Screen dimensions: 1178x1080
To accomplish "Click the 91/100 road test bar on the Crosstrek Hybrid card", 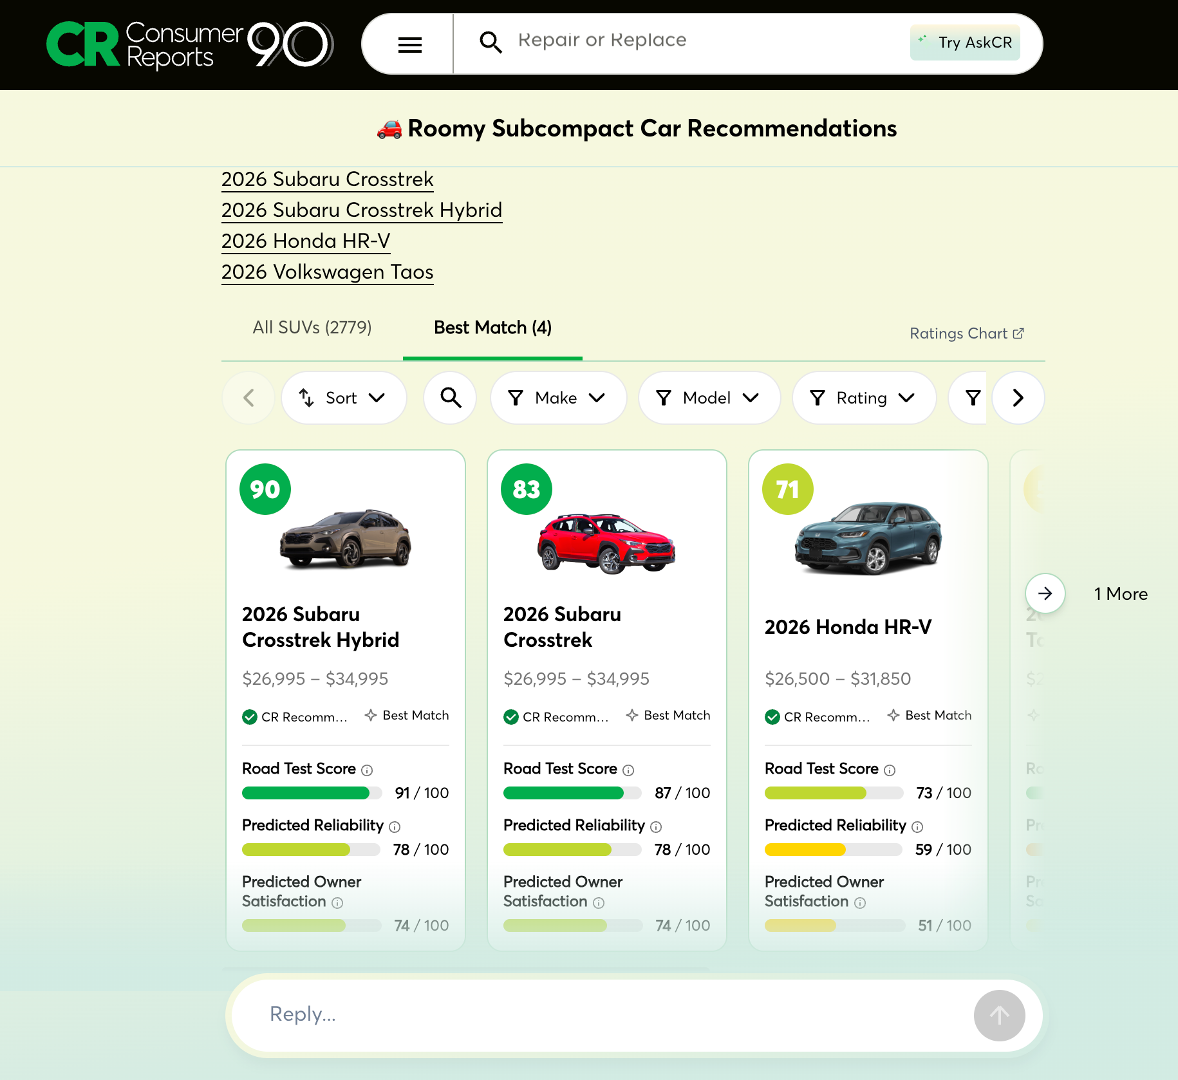I will click(x=312, y=793).
